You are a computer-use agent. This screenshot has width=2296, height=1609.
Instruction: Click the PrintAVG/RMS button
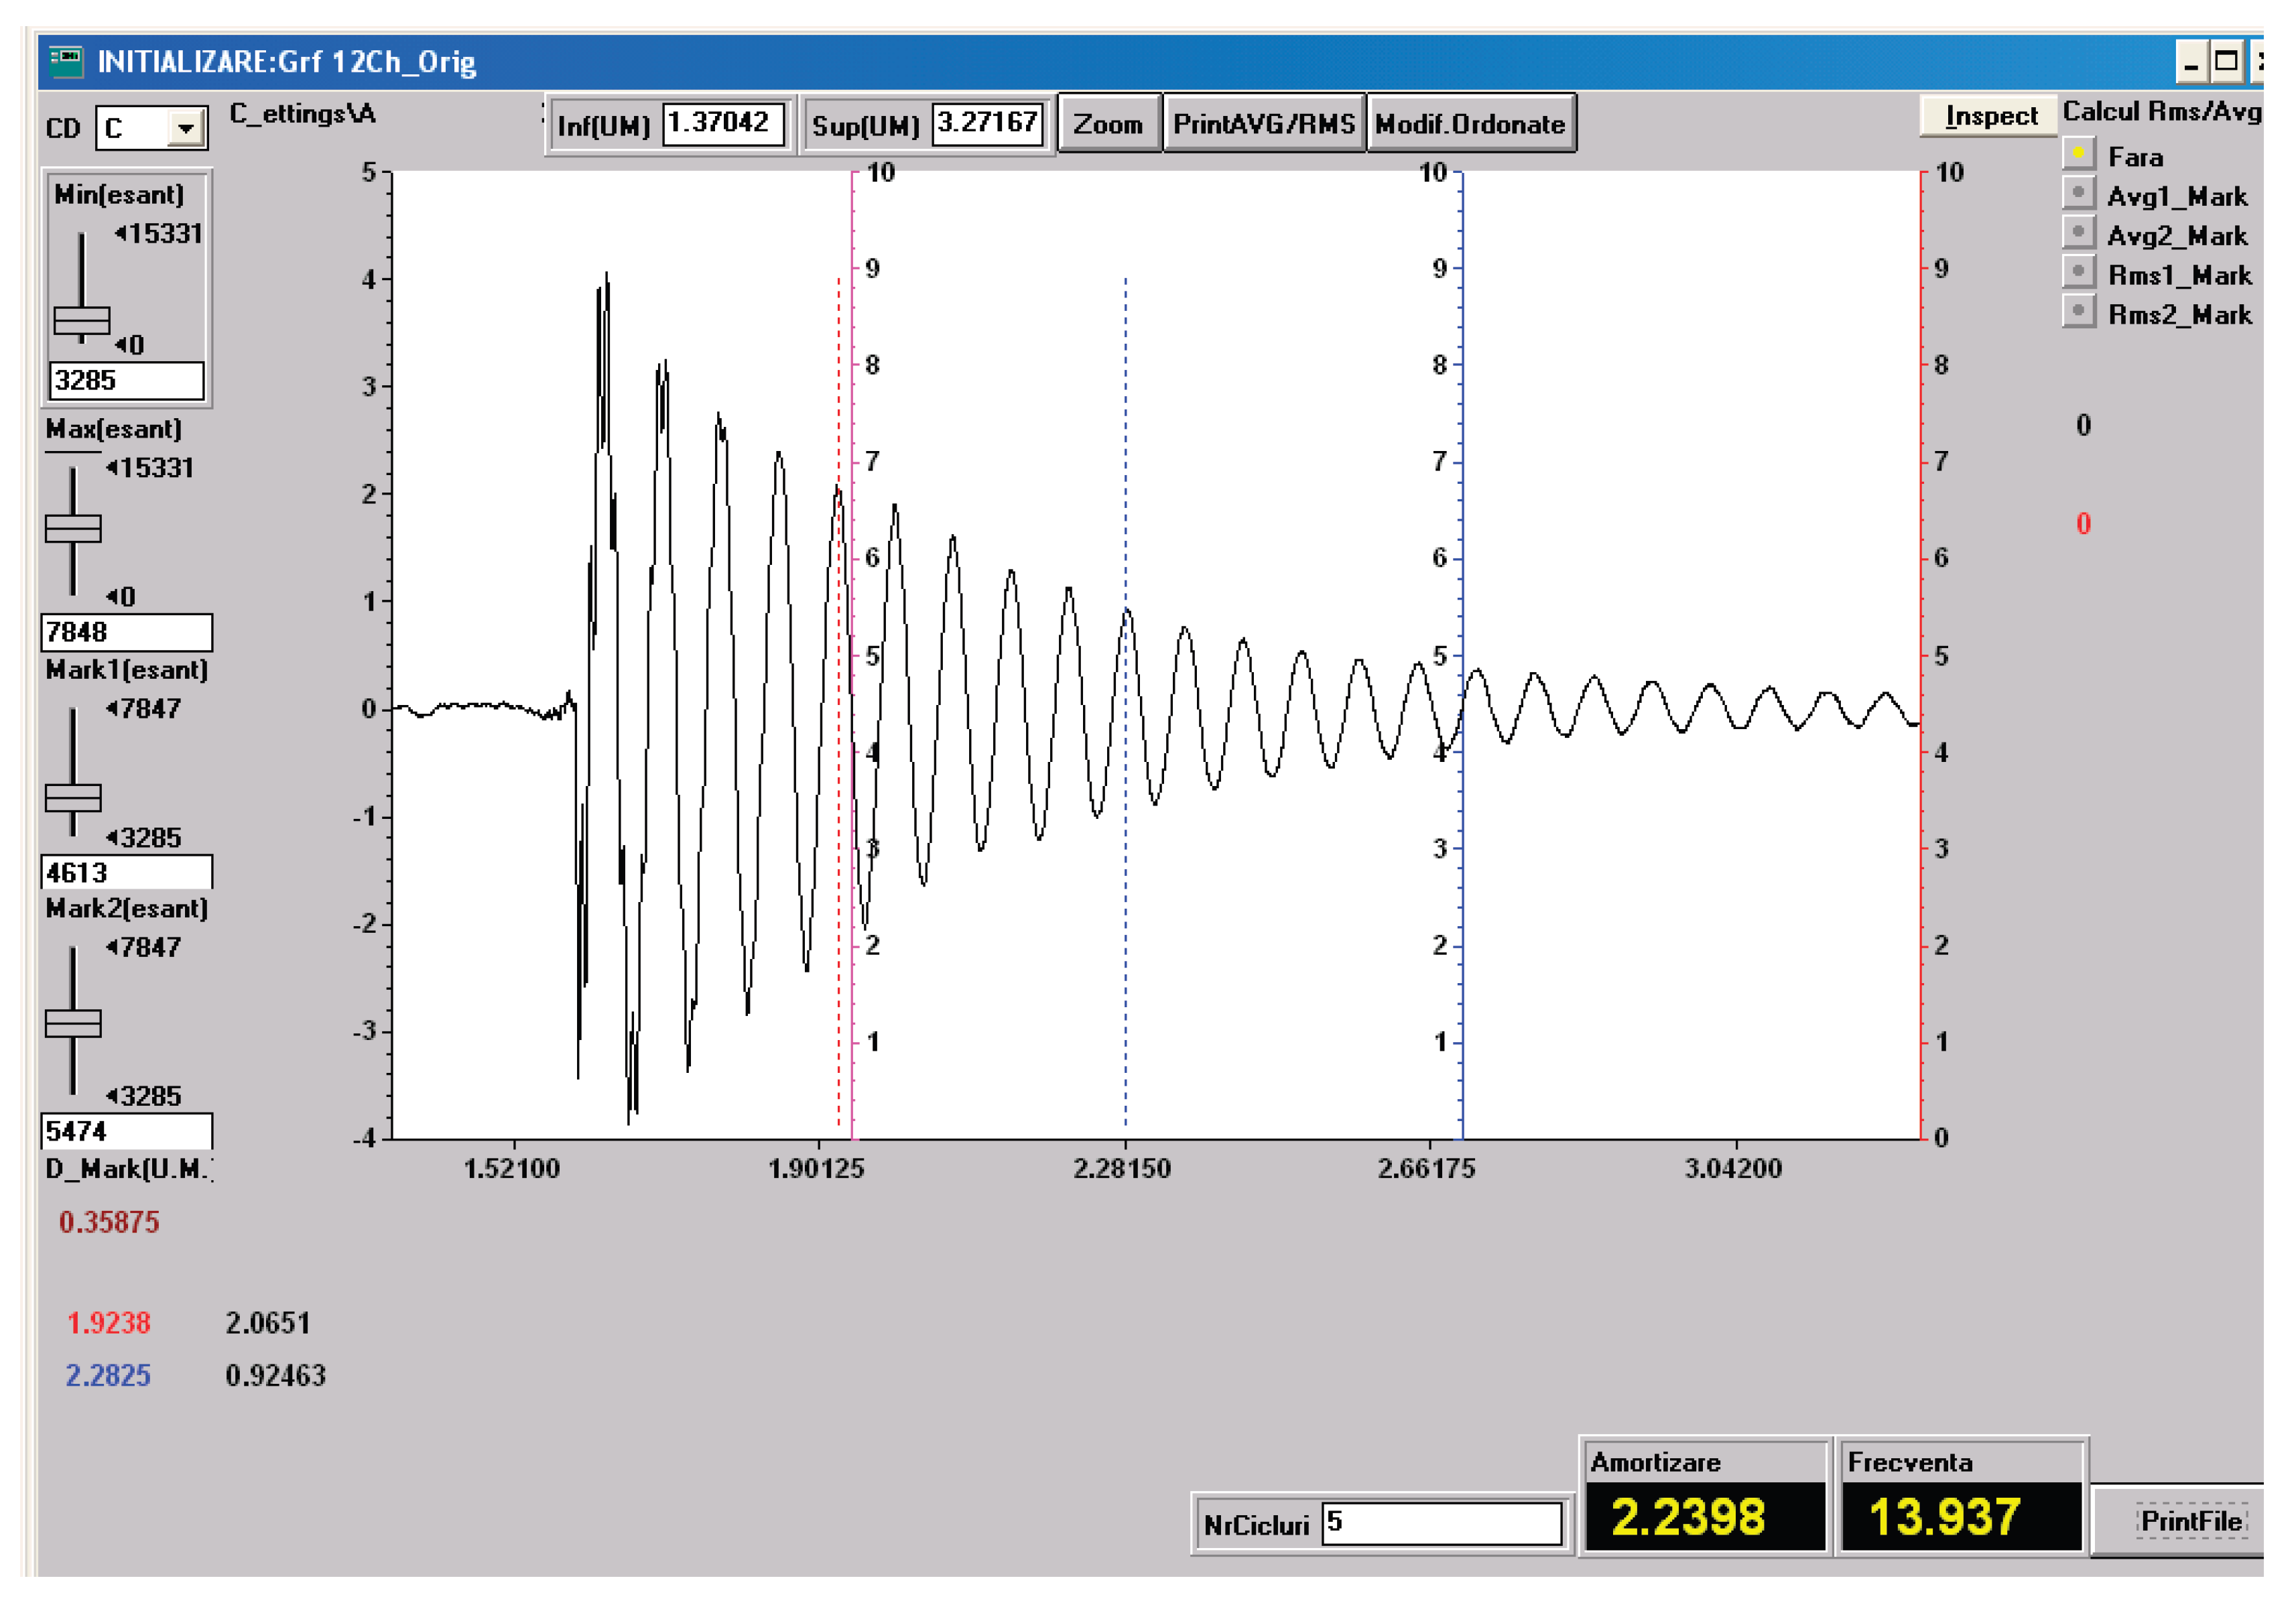(1263, 124)
